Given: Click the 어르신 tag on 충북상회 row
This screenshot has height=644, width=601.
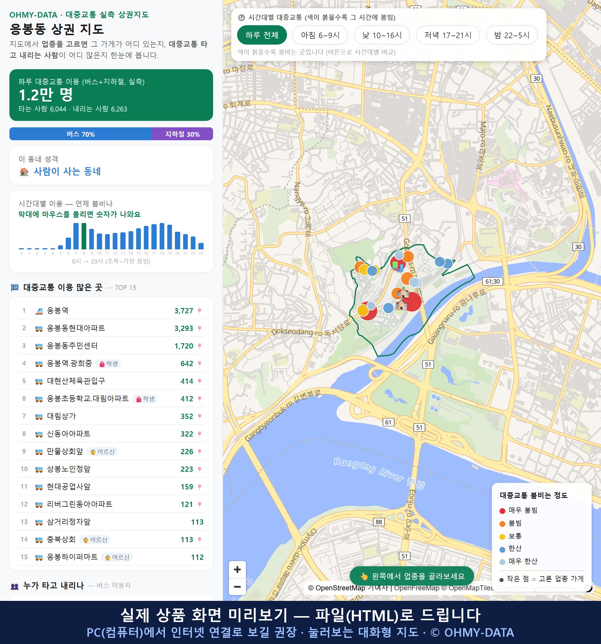Looking at the screenshot, I should (95, 540).
